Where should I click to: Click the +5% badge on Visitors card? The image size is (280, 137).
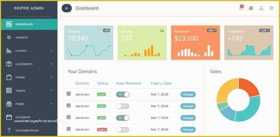point(107,31)
